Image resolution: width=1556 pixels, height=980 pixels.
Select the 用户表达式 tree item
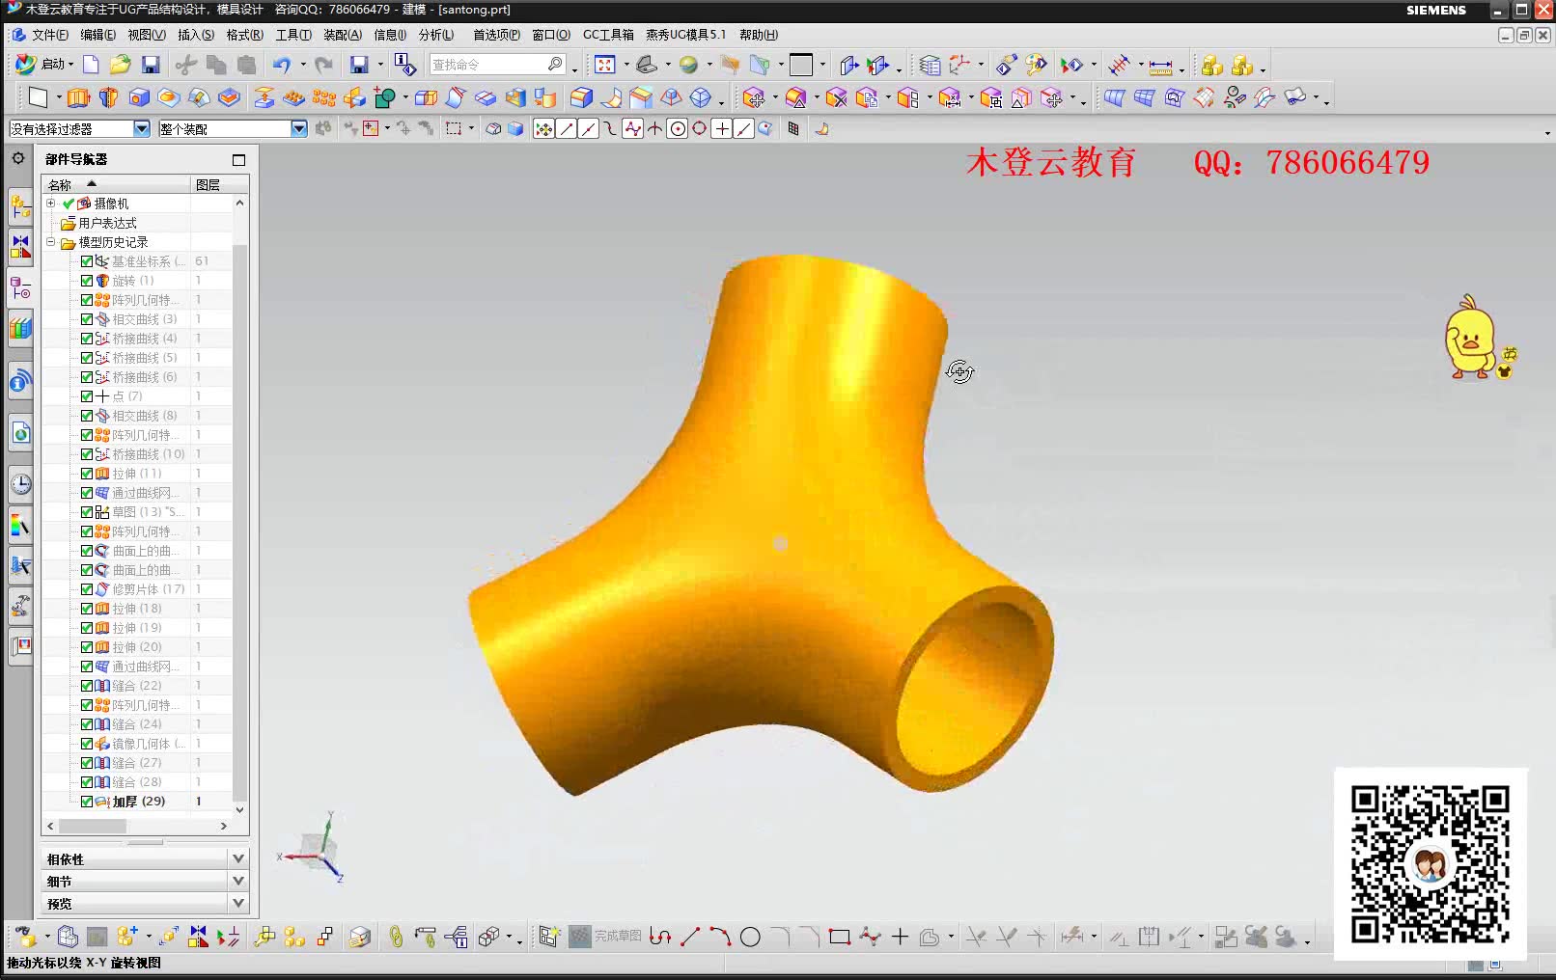107,223
